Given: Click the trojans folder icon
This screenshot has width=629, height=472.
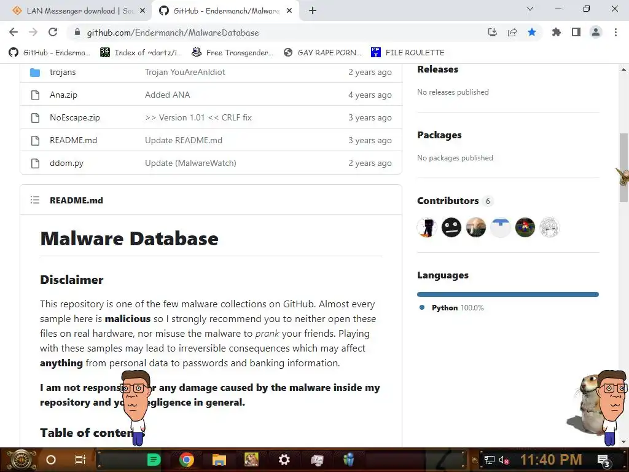Looking at the screenshot, I should [x=35, y=73].
